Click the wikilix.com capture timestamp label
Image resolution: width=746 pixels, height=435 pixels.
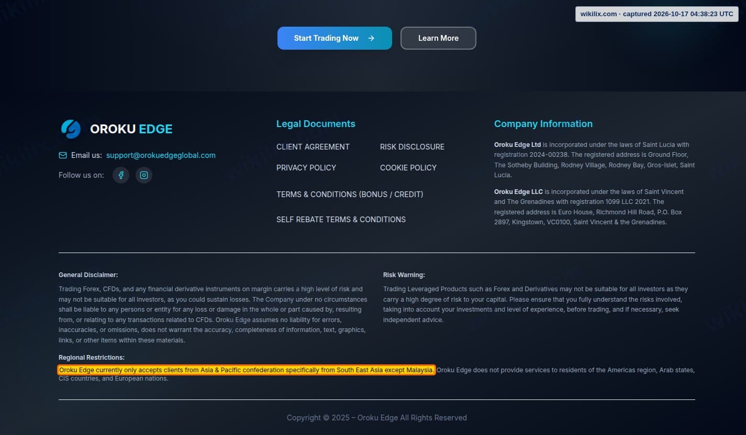657,14
